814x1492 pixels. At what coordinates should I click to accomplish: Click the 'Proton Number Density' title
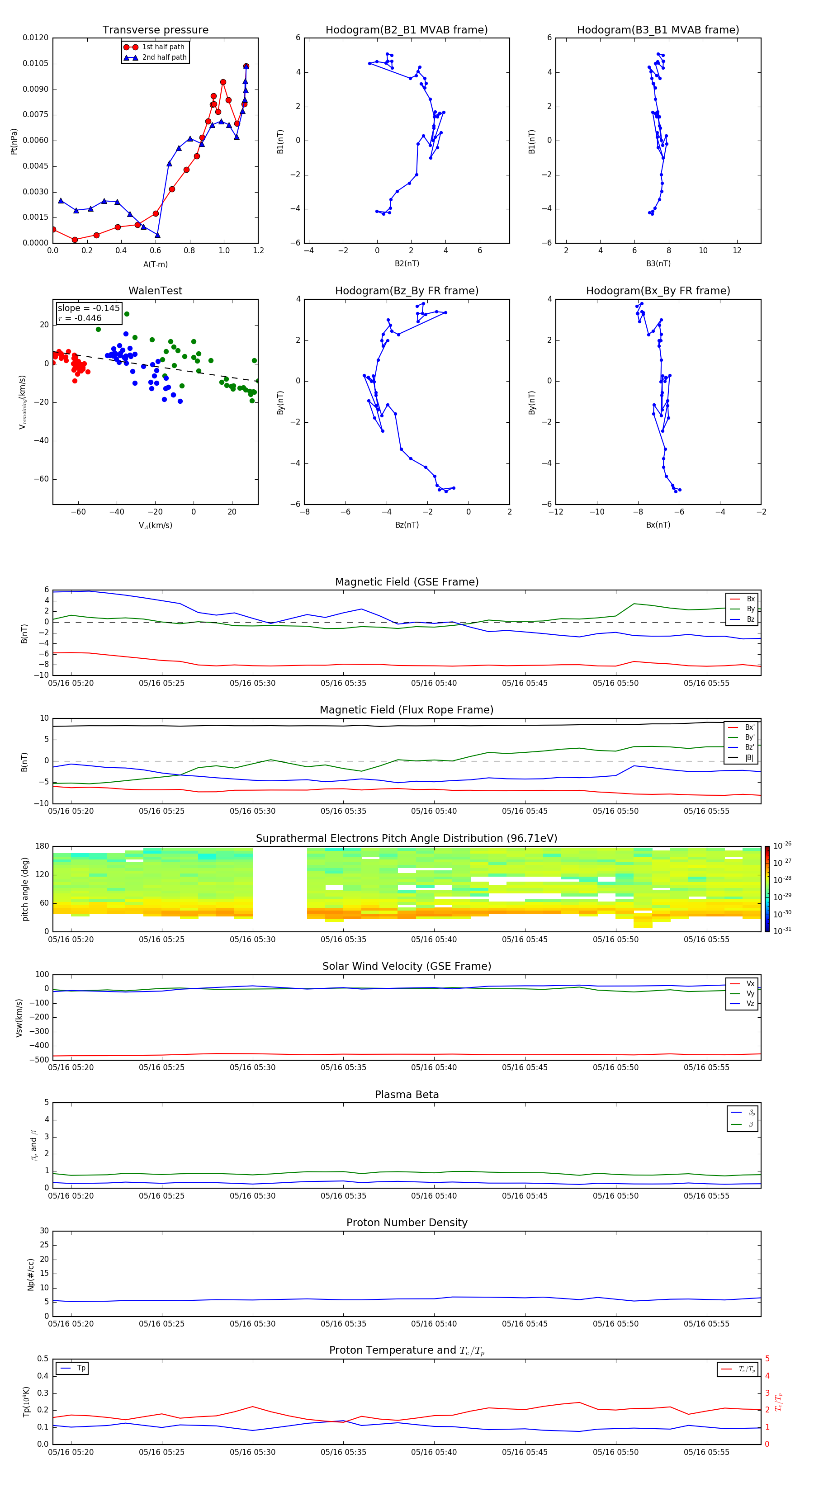point(407,1223)
